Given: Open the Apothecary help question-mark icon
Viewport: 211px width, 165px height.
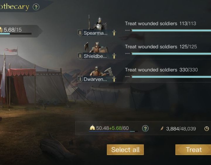Looking at the screenshot, I should pos(36,7).
